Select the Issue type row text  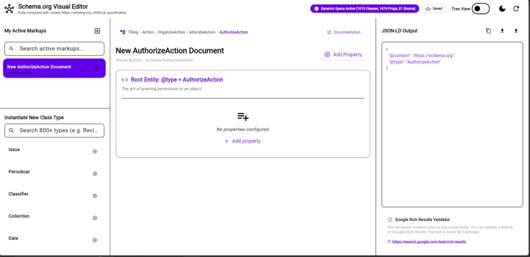tap(14, 150)
